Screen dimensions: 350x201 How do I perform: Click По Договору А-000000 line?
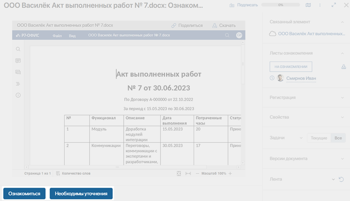click(x=159, y=99)
